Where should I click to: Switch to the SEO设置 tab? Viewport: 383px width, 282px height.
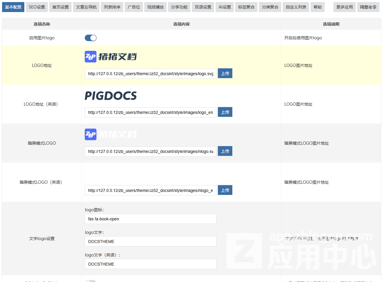[x=36, y=7]
